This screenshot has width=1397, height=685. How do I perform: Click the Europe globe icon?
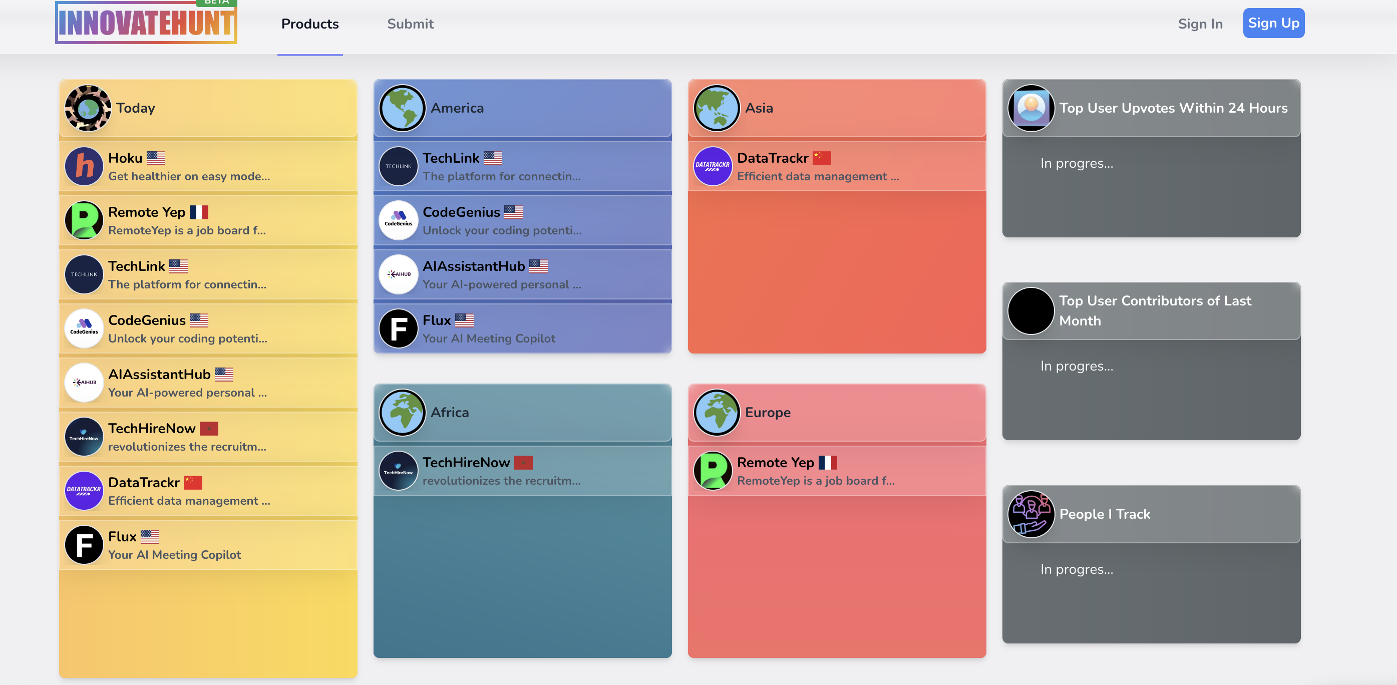coord(717,412)
